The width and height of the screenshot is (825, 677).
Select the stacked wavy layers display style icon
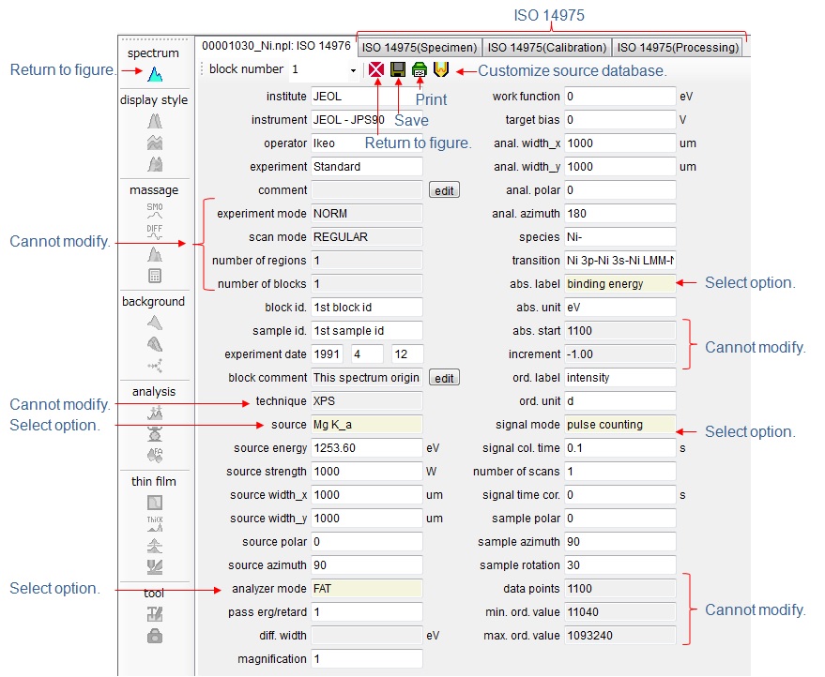[155, 143]
